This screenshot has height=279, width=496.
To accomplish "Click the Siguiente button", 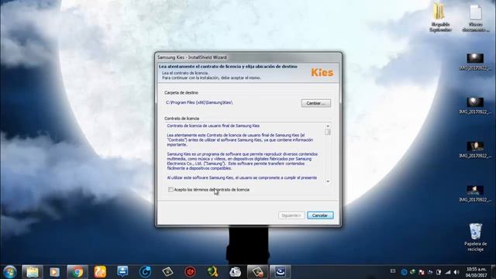I will point(291,215).
